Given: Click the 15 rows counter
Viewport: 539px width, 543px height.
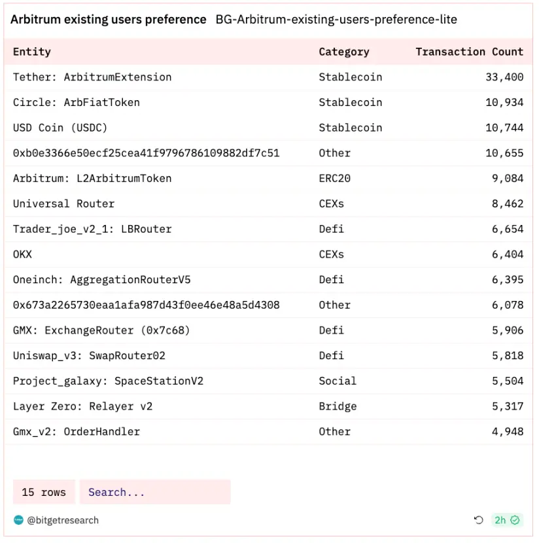Looking at the screenshot, I should coord(44,492).
